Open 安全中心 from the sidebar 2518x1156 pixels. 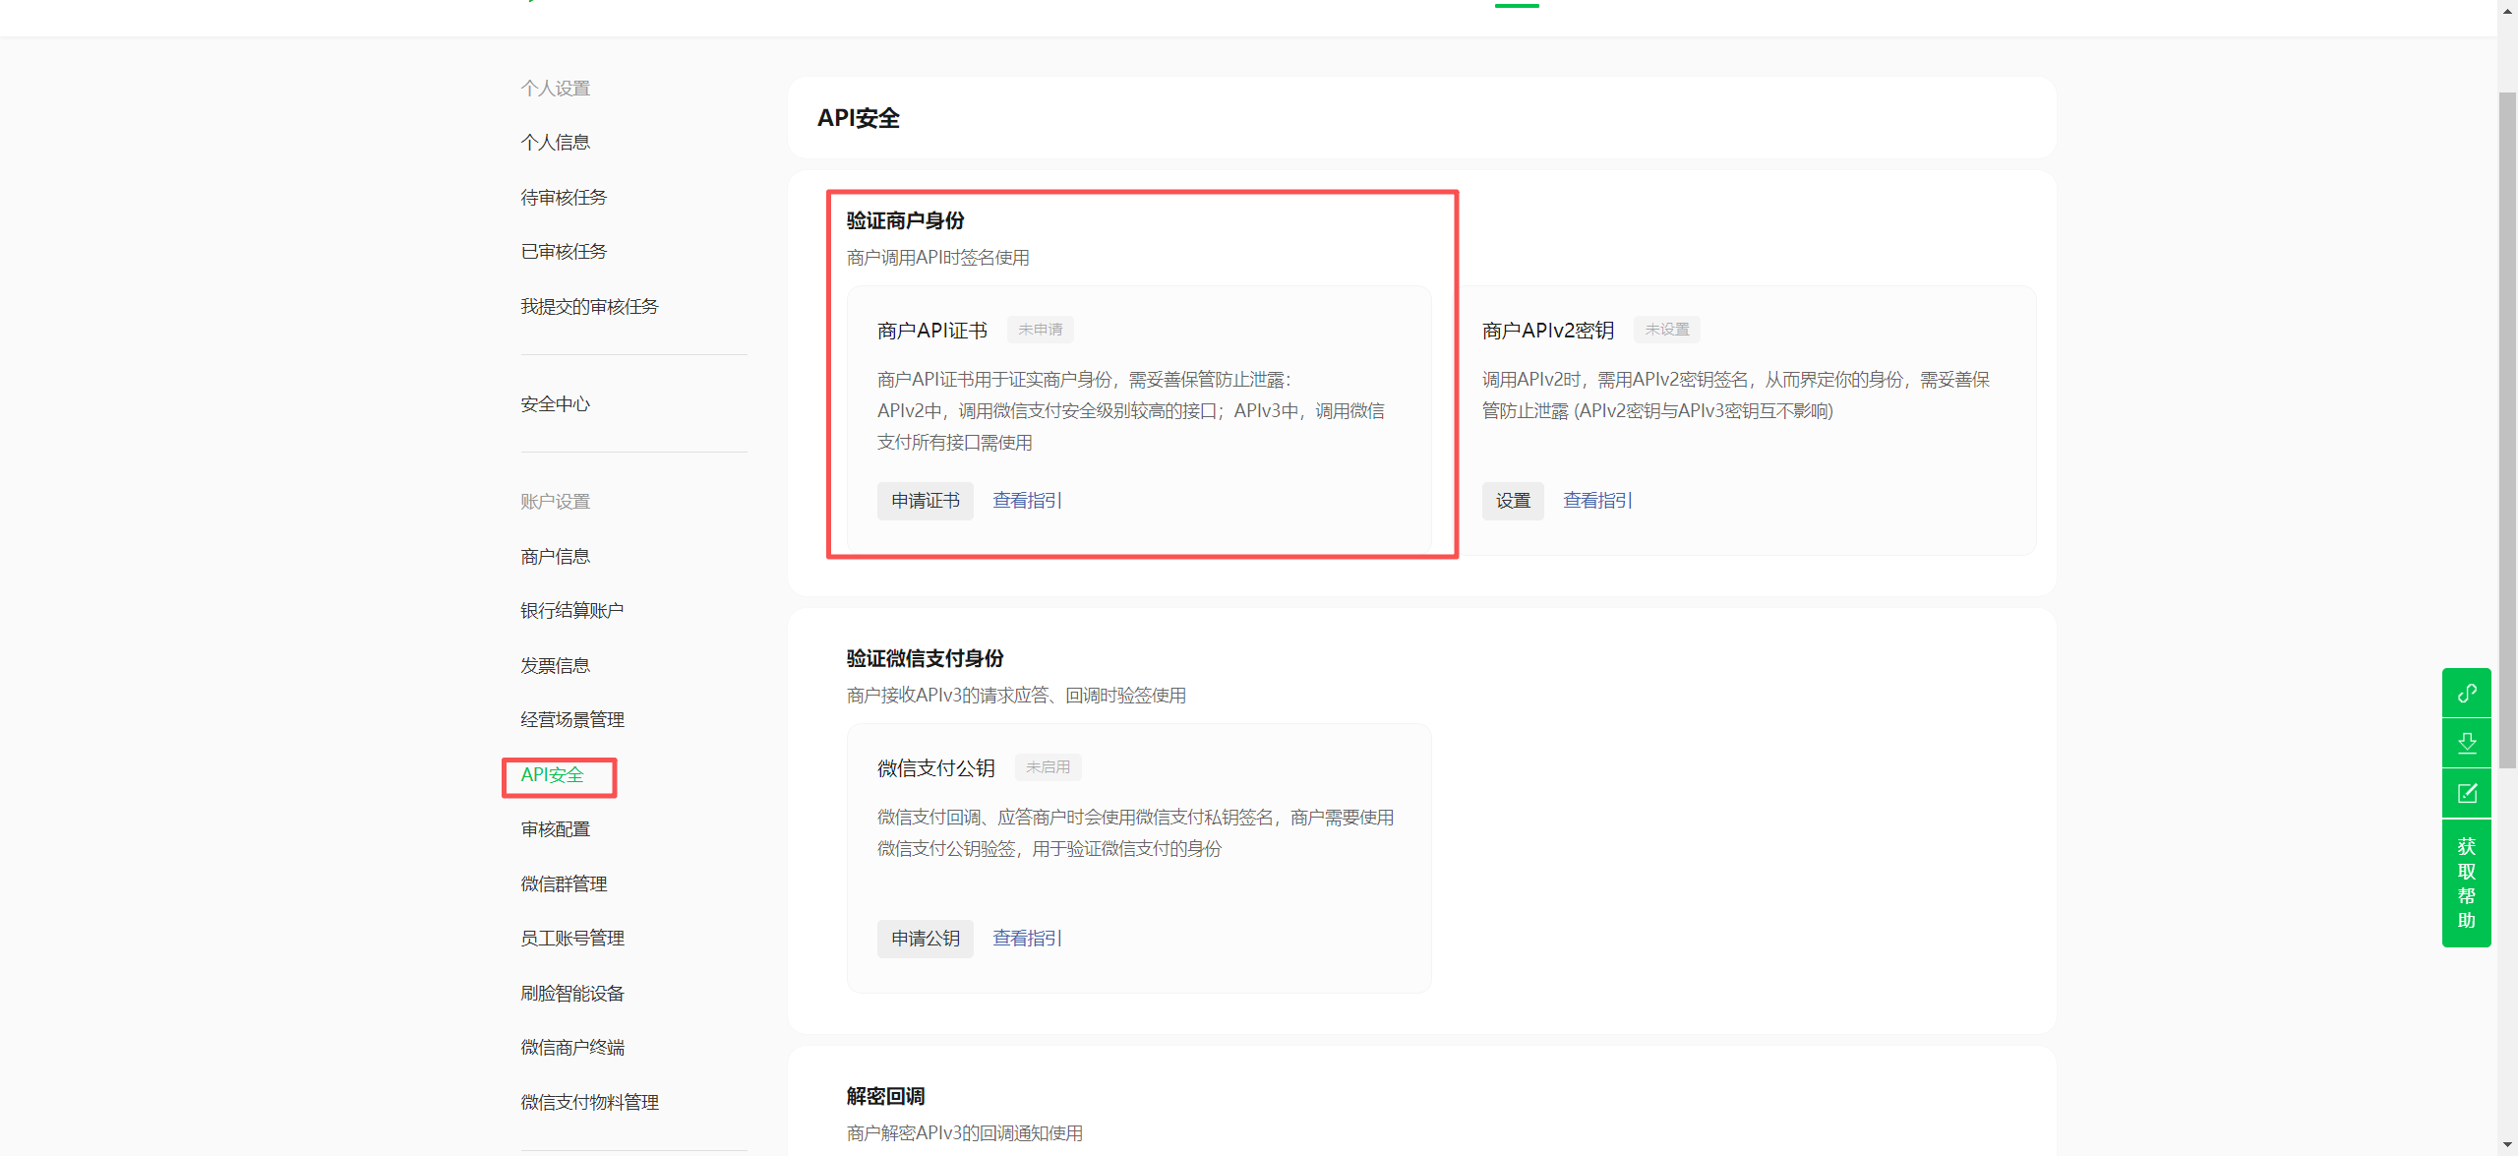(556, 404)
